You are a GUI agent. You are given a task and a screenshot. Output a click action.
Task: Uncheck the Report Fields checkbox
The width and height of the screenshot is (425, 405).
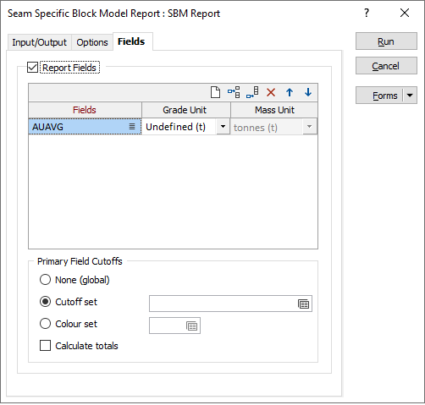32,68
